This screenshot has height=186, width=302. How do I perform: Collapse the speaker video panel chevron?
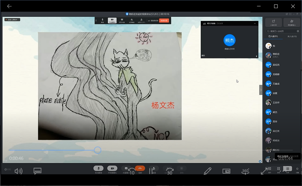click(x=255, y=23)
